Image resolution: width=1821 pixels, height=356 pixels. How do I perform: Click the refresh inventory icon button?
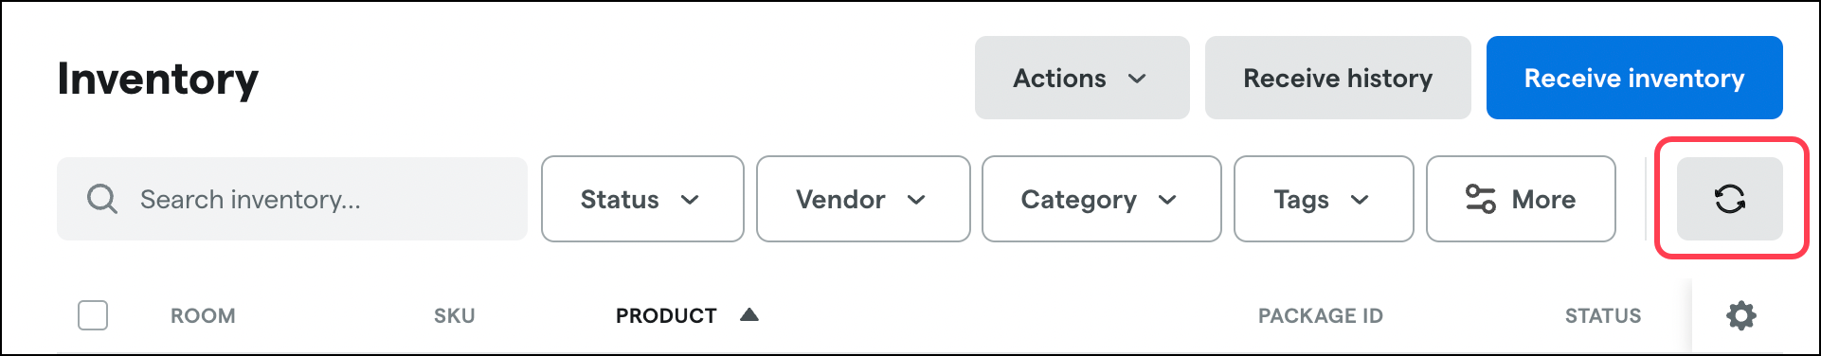tap(1729, 199)
